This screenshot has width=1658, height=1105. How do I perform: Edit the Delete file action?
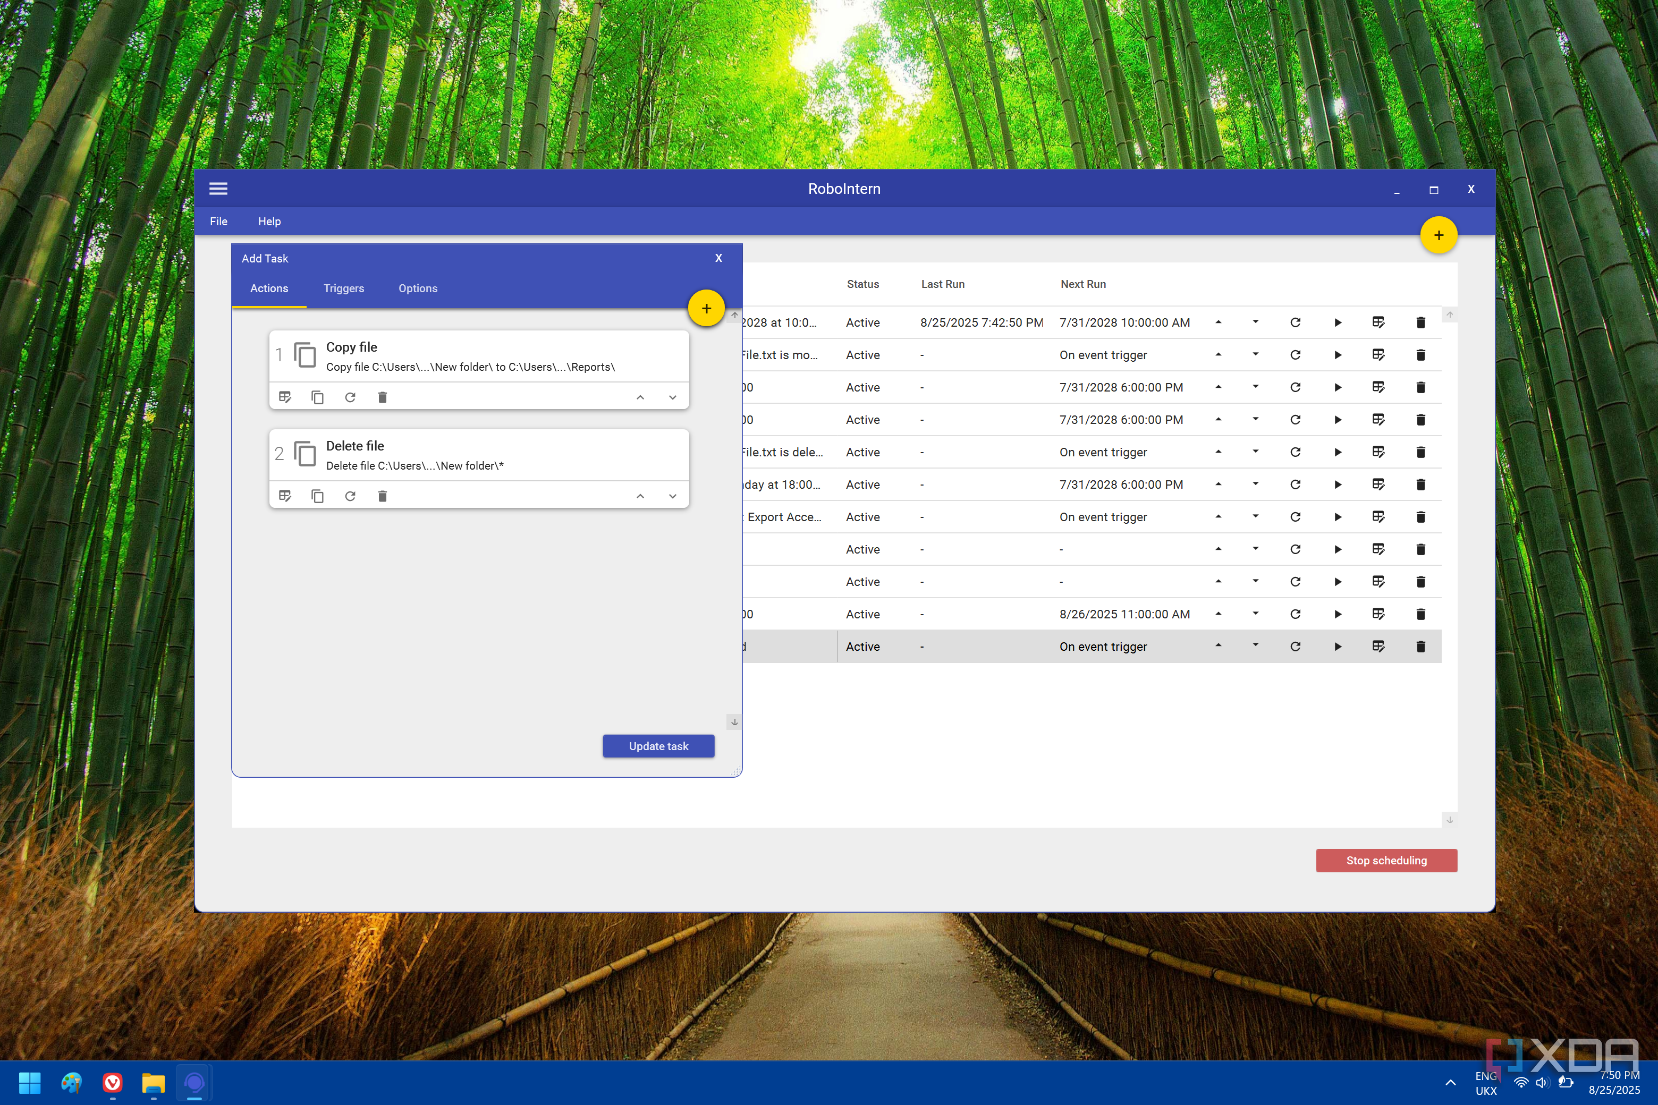(285, 496)
